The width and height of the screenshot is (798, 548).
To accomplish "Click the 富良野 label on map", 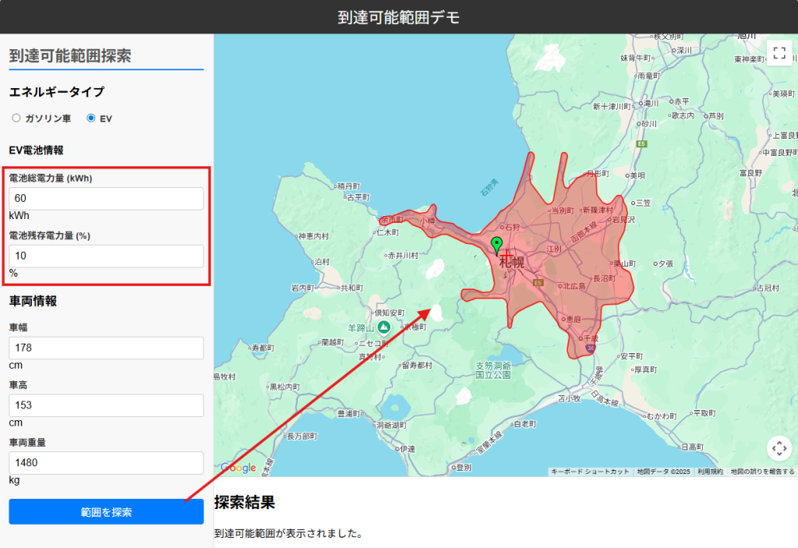I will [x=750, y=173].
